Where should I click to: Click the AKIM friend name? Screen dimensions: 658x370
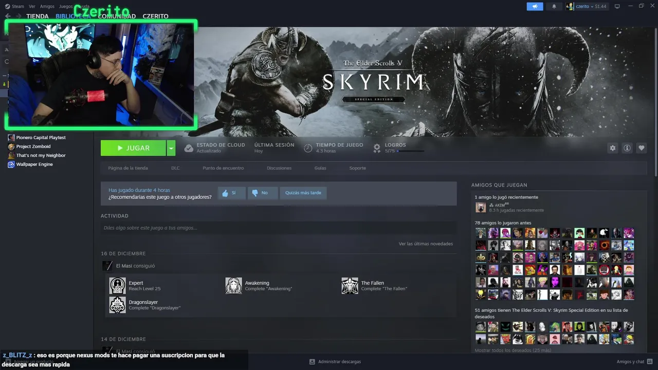pyautogui.click(x=500, y=205)
